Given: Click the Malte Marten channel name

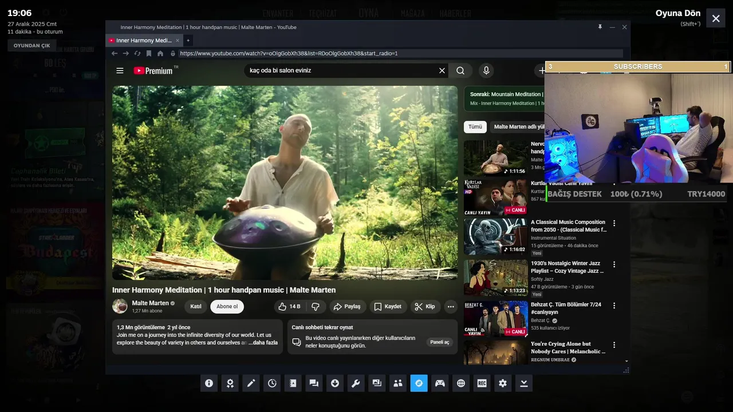Looking at the screenshot, I should pyautogui.click(x=150, y=303).
